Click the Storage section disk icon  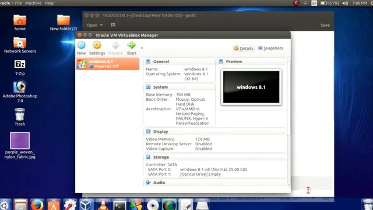coord(148,157)
